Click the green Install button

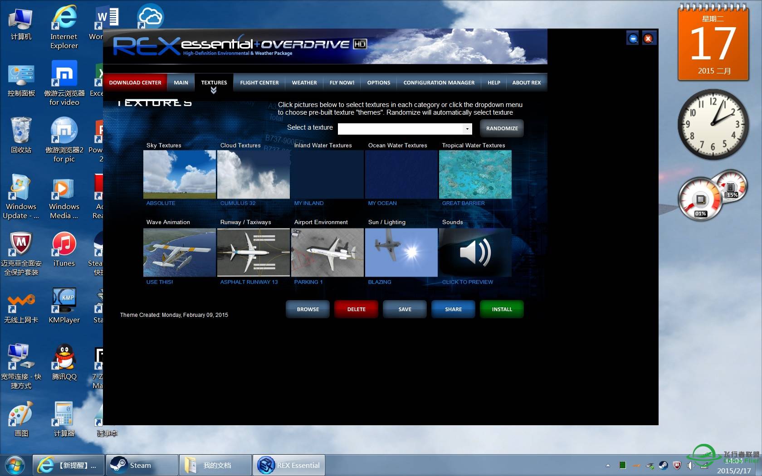coord(502,309)
